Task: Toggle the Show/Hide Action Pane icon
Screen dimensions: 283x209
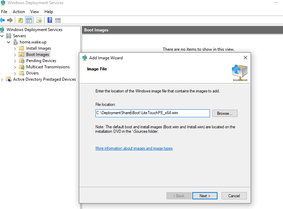Action: 58,20
